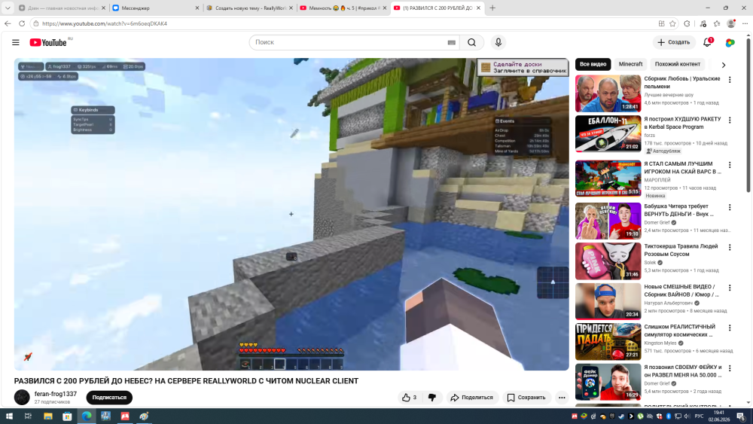
Task: Open Я СТАЛ САМЫМ ЛУЧШИМ ИГРОКОМ video title
Action: (682, 168)
